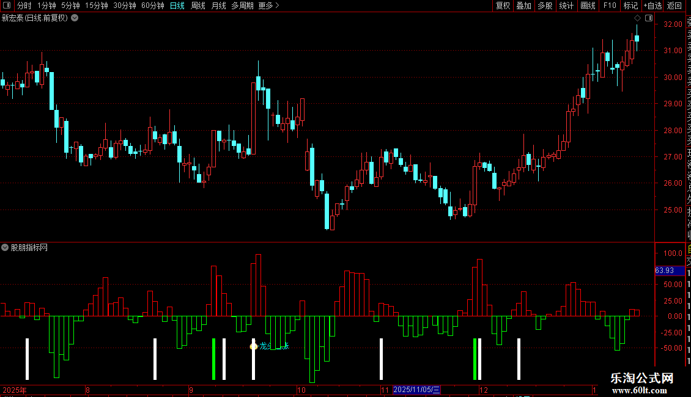This screenshot has width=691, height=397.
Task: Click the 32.00 price axis label
Action: click(673, 24)
